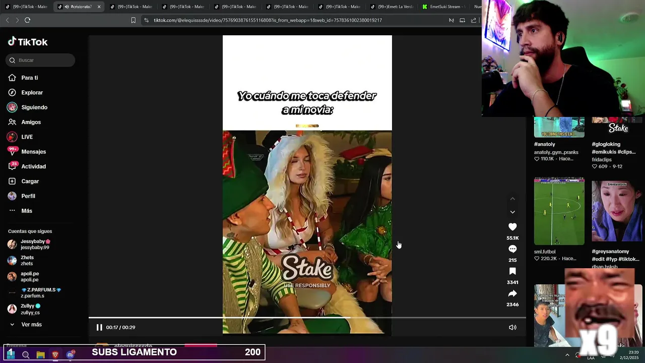
Task: Go forward in the browser
Action: (17, 20)
